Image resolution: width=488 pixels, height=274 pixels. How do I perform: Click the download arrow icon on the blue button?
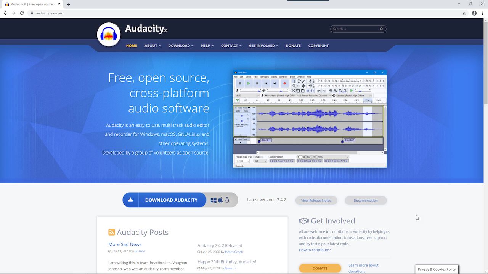click(131, 199)
